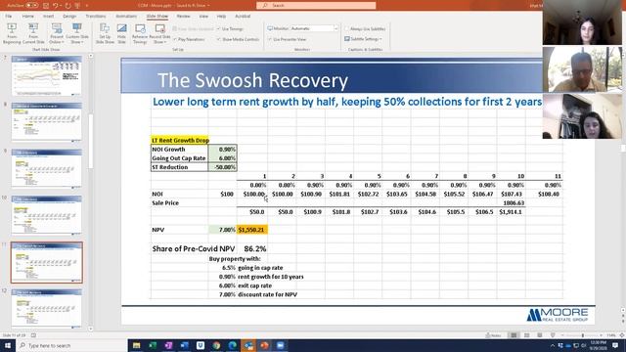Undo the last action
Viewport: 626px width, 352px height.
[56, 6]
